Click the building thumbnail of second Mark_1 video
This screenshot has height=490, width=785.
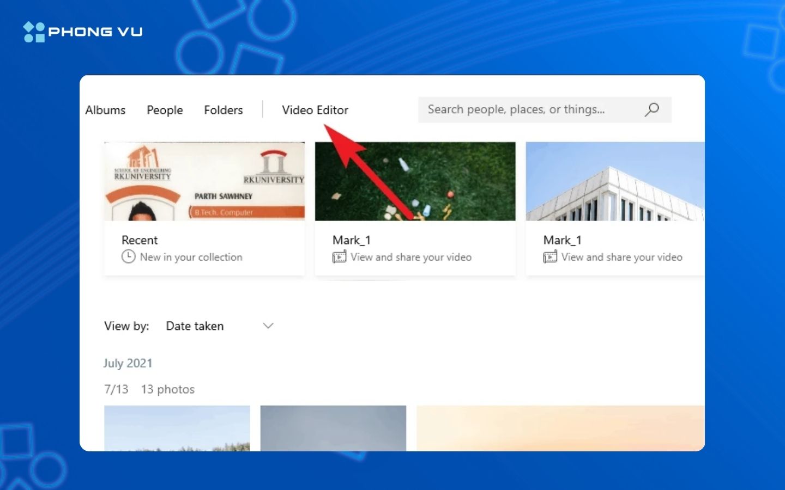(x=614, y=181)
